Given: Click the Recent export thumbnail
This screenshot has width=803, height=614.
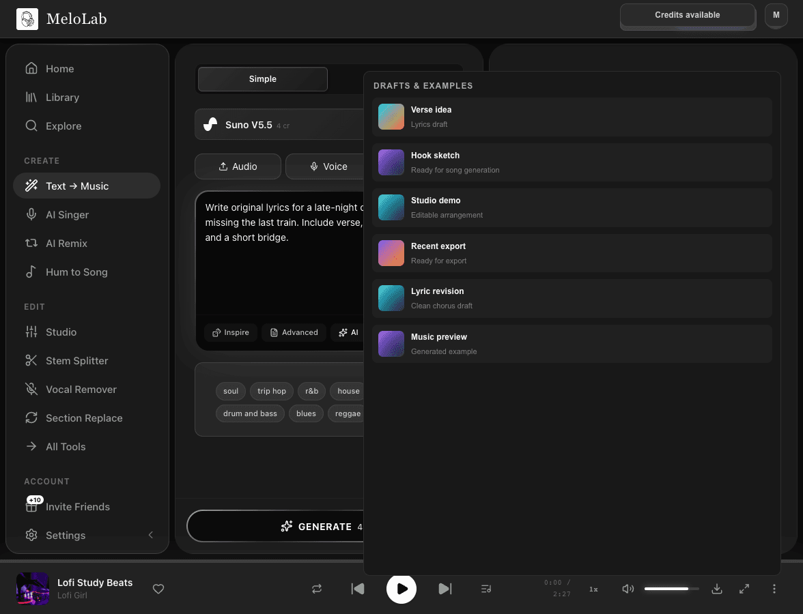Looking at the screenshot, I should point(391,253).
